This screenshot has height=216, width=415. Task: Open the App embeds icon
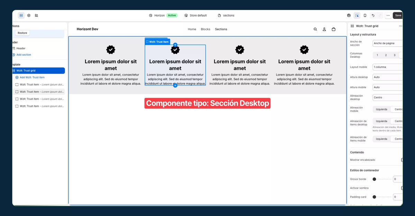(x=36, y=16)
